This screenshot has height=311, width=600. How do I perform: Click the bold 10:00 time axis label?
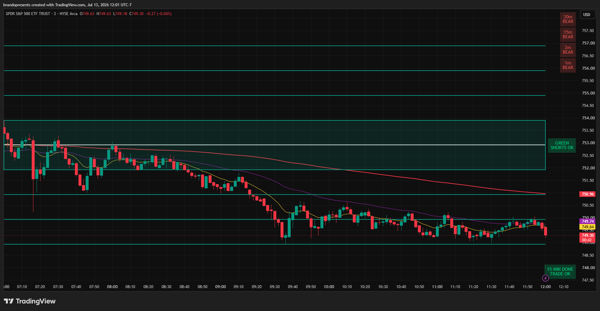[x=328, y=287]
